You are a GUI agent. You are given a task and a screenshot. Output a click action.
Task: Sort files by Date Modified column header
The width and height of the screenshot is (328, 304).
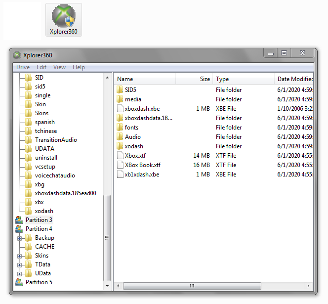(x=294, y=79)
